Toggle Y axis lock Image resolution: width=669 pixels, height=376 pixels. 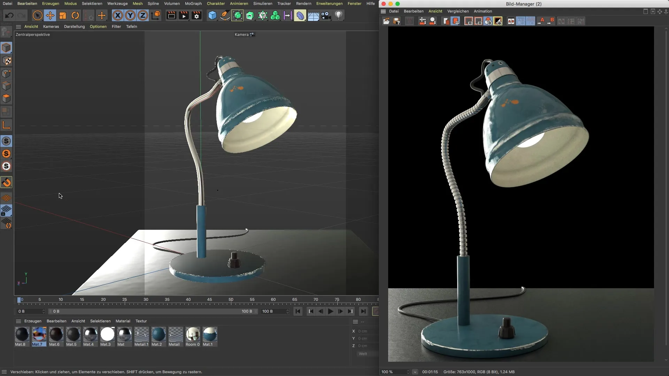130,15
